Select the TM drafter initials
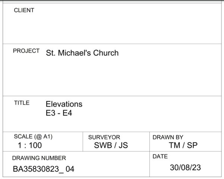Viewport: 224px width, 179px height. coord(174,145)
